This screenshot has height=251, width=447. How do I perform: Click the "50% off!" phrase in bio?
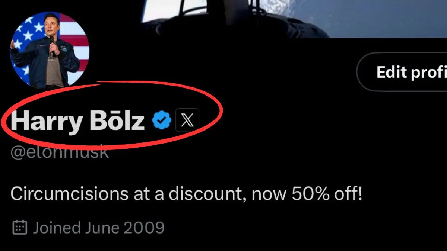click(327, 194)
